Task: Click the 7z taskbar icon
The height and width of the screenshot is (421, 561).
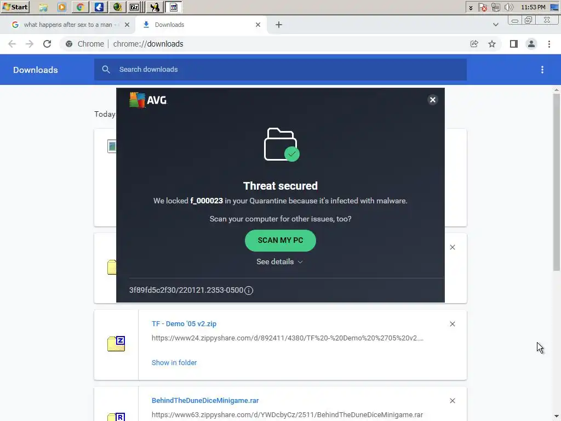Action: coord(135,7)
